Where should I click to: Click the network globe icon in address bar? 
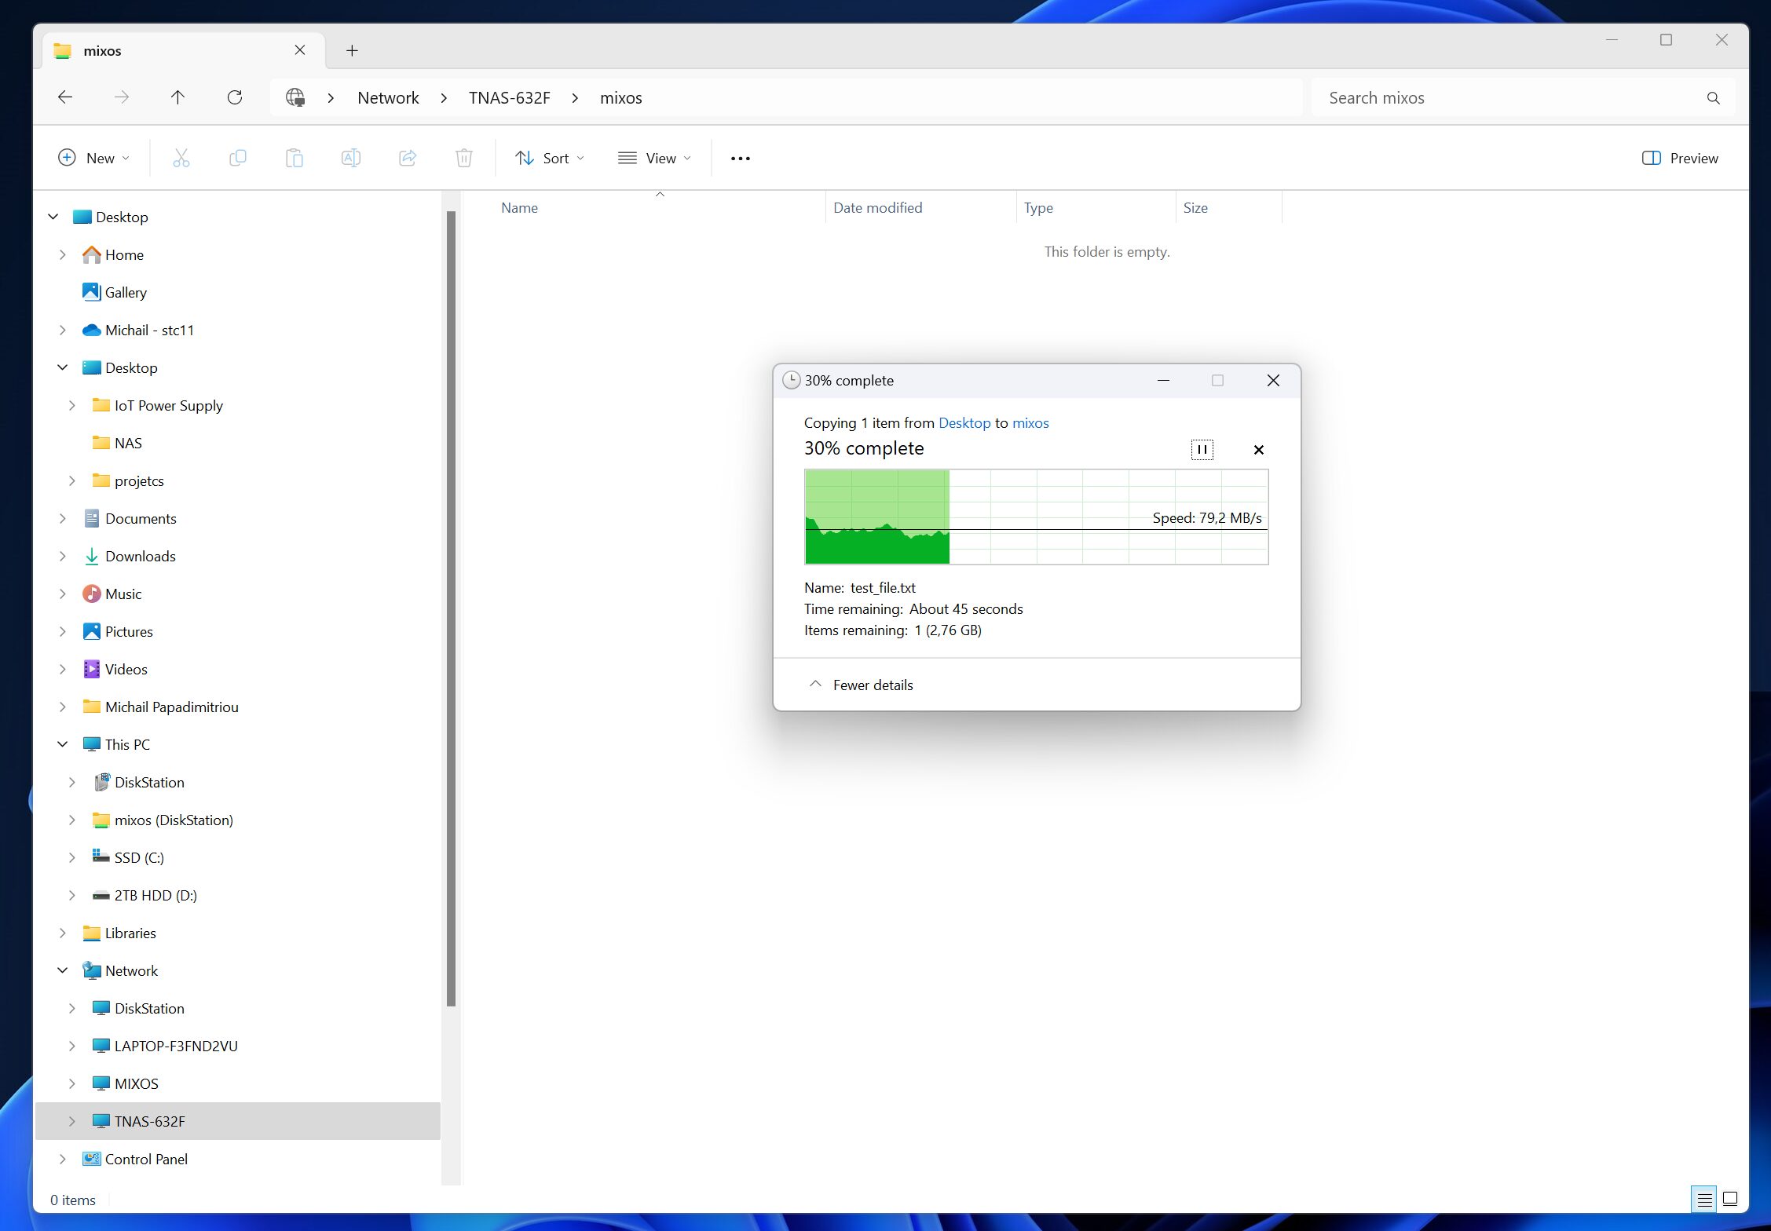click(295, 97)
